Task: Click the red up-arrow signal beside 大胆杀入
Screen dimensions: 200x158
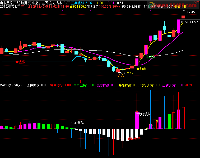Action: pos(137,112)
